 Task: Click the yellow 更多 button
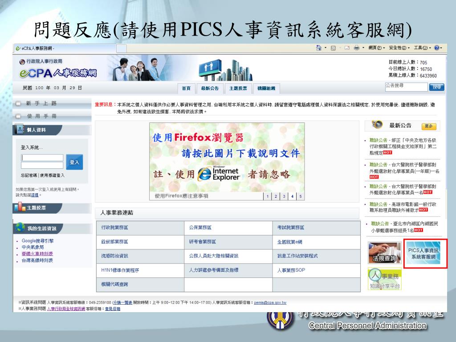tap(429, 126)
